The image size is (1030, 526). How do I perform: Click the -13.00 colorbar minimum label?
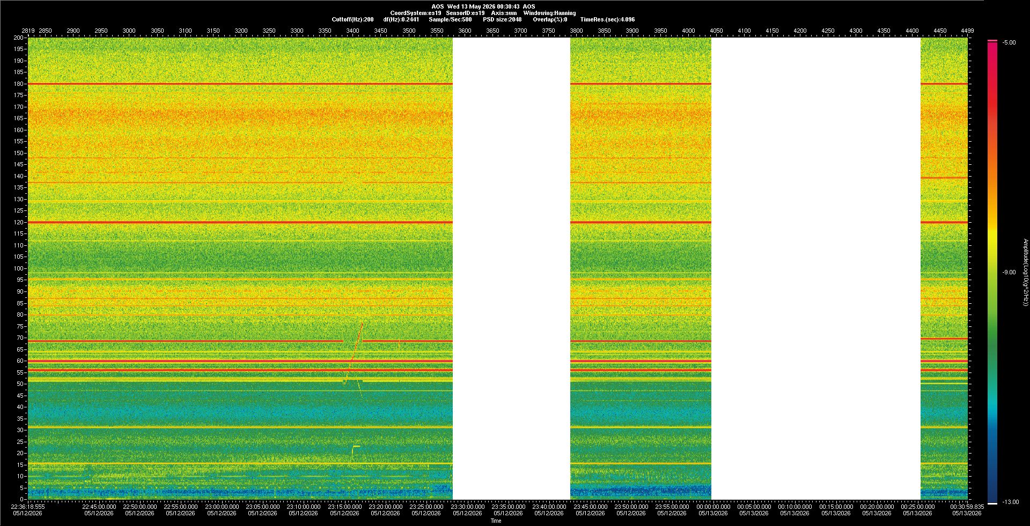click(1010, 502)
